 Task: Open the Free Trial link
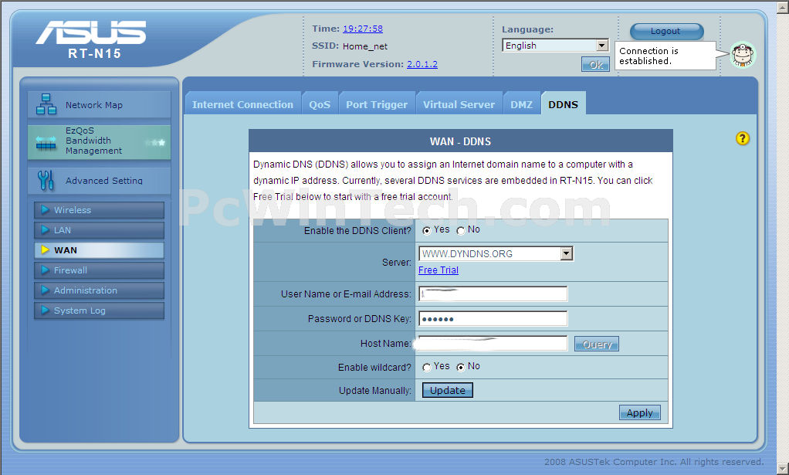[x=439, y=270]
